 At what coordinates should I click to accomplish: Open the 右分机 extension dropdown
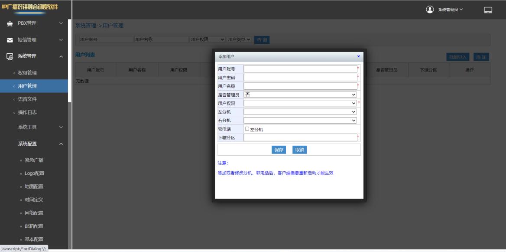300,120
